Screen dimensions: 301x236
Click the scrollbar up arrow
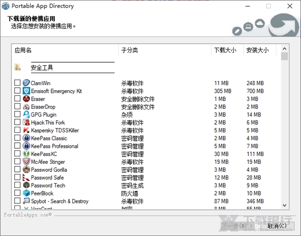click(284, 49)
